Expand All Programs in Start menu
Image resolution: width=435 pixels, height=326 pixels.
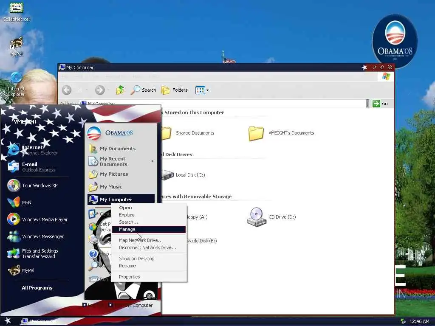(37, 288)
